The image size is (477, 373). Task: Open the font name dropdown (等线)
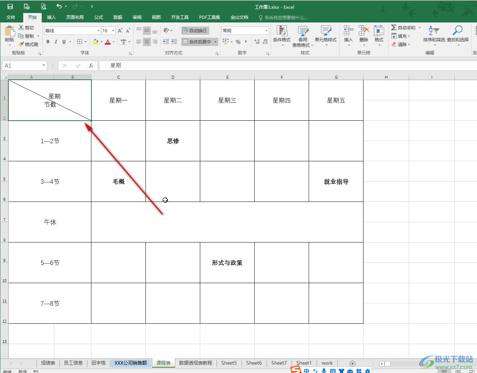[x=98, y=31]
